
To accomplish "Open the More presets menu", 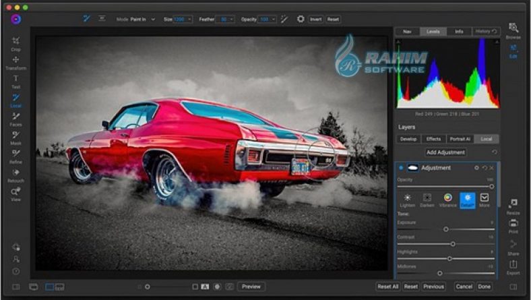I will coord(485,200).
